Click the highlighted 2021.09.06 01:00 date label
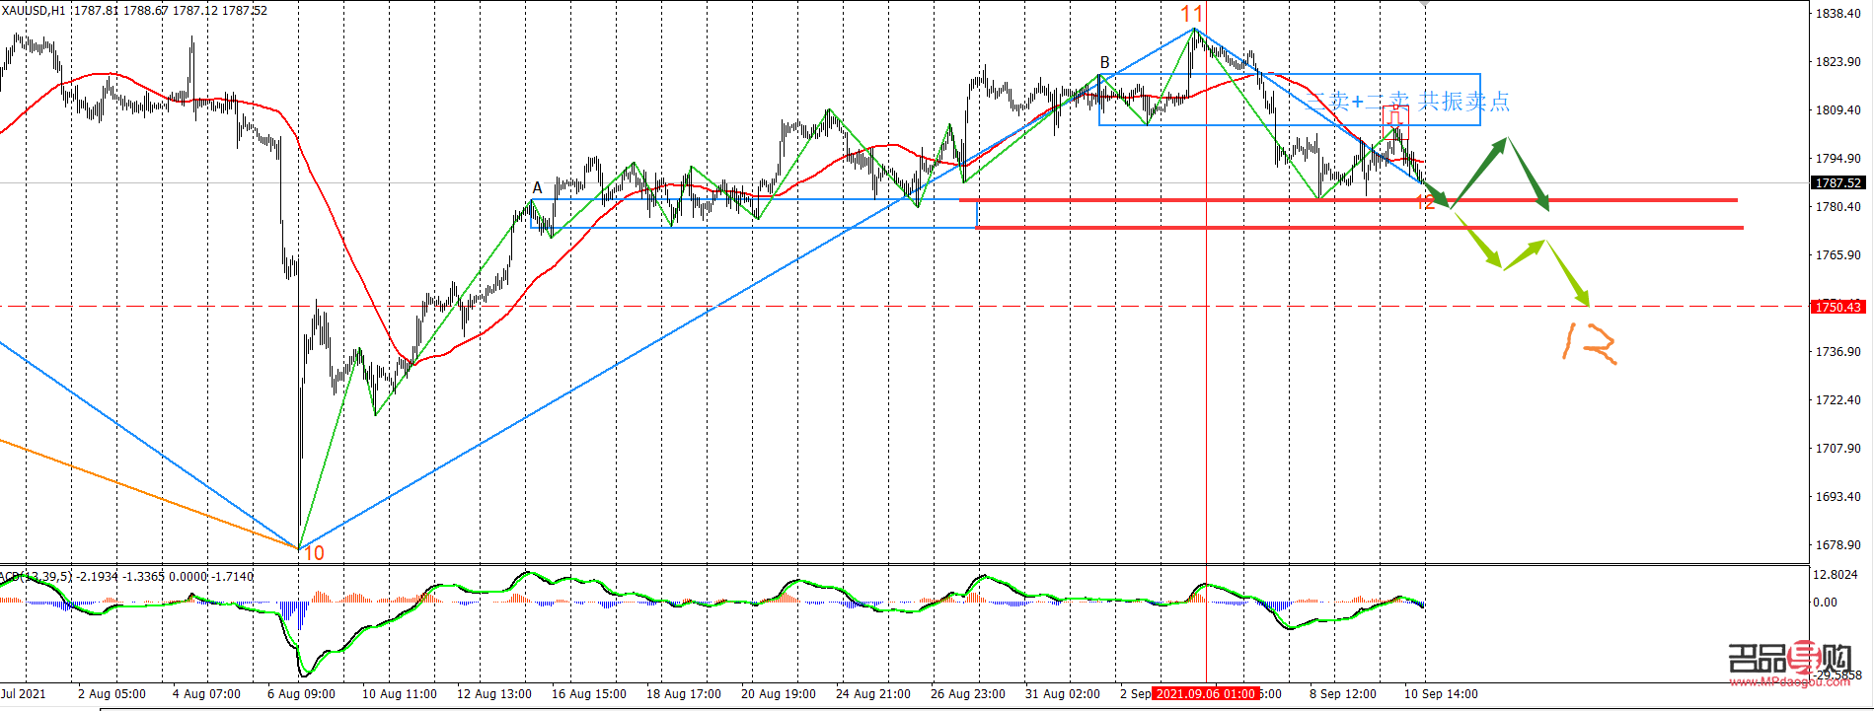1874x711 pixels. pos(1205,694)
